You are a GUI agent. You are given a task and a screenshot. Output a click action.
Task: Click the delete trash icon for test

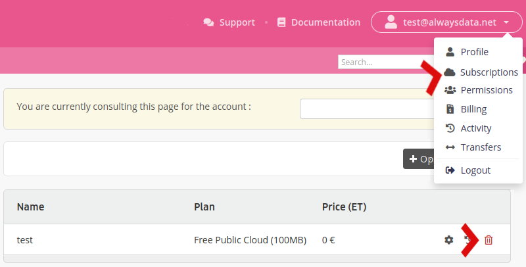[x=489, y=240]
